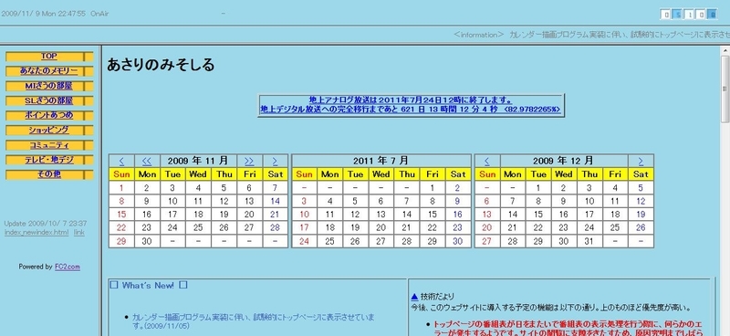Click the vertical scrollbar thumb
Screen dimensions: 730x336
[725, 89]
